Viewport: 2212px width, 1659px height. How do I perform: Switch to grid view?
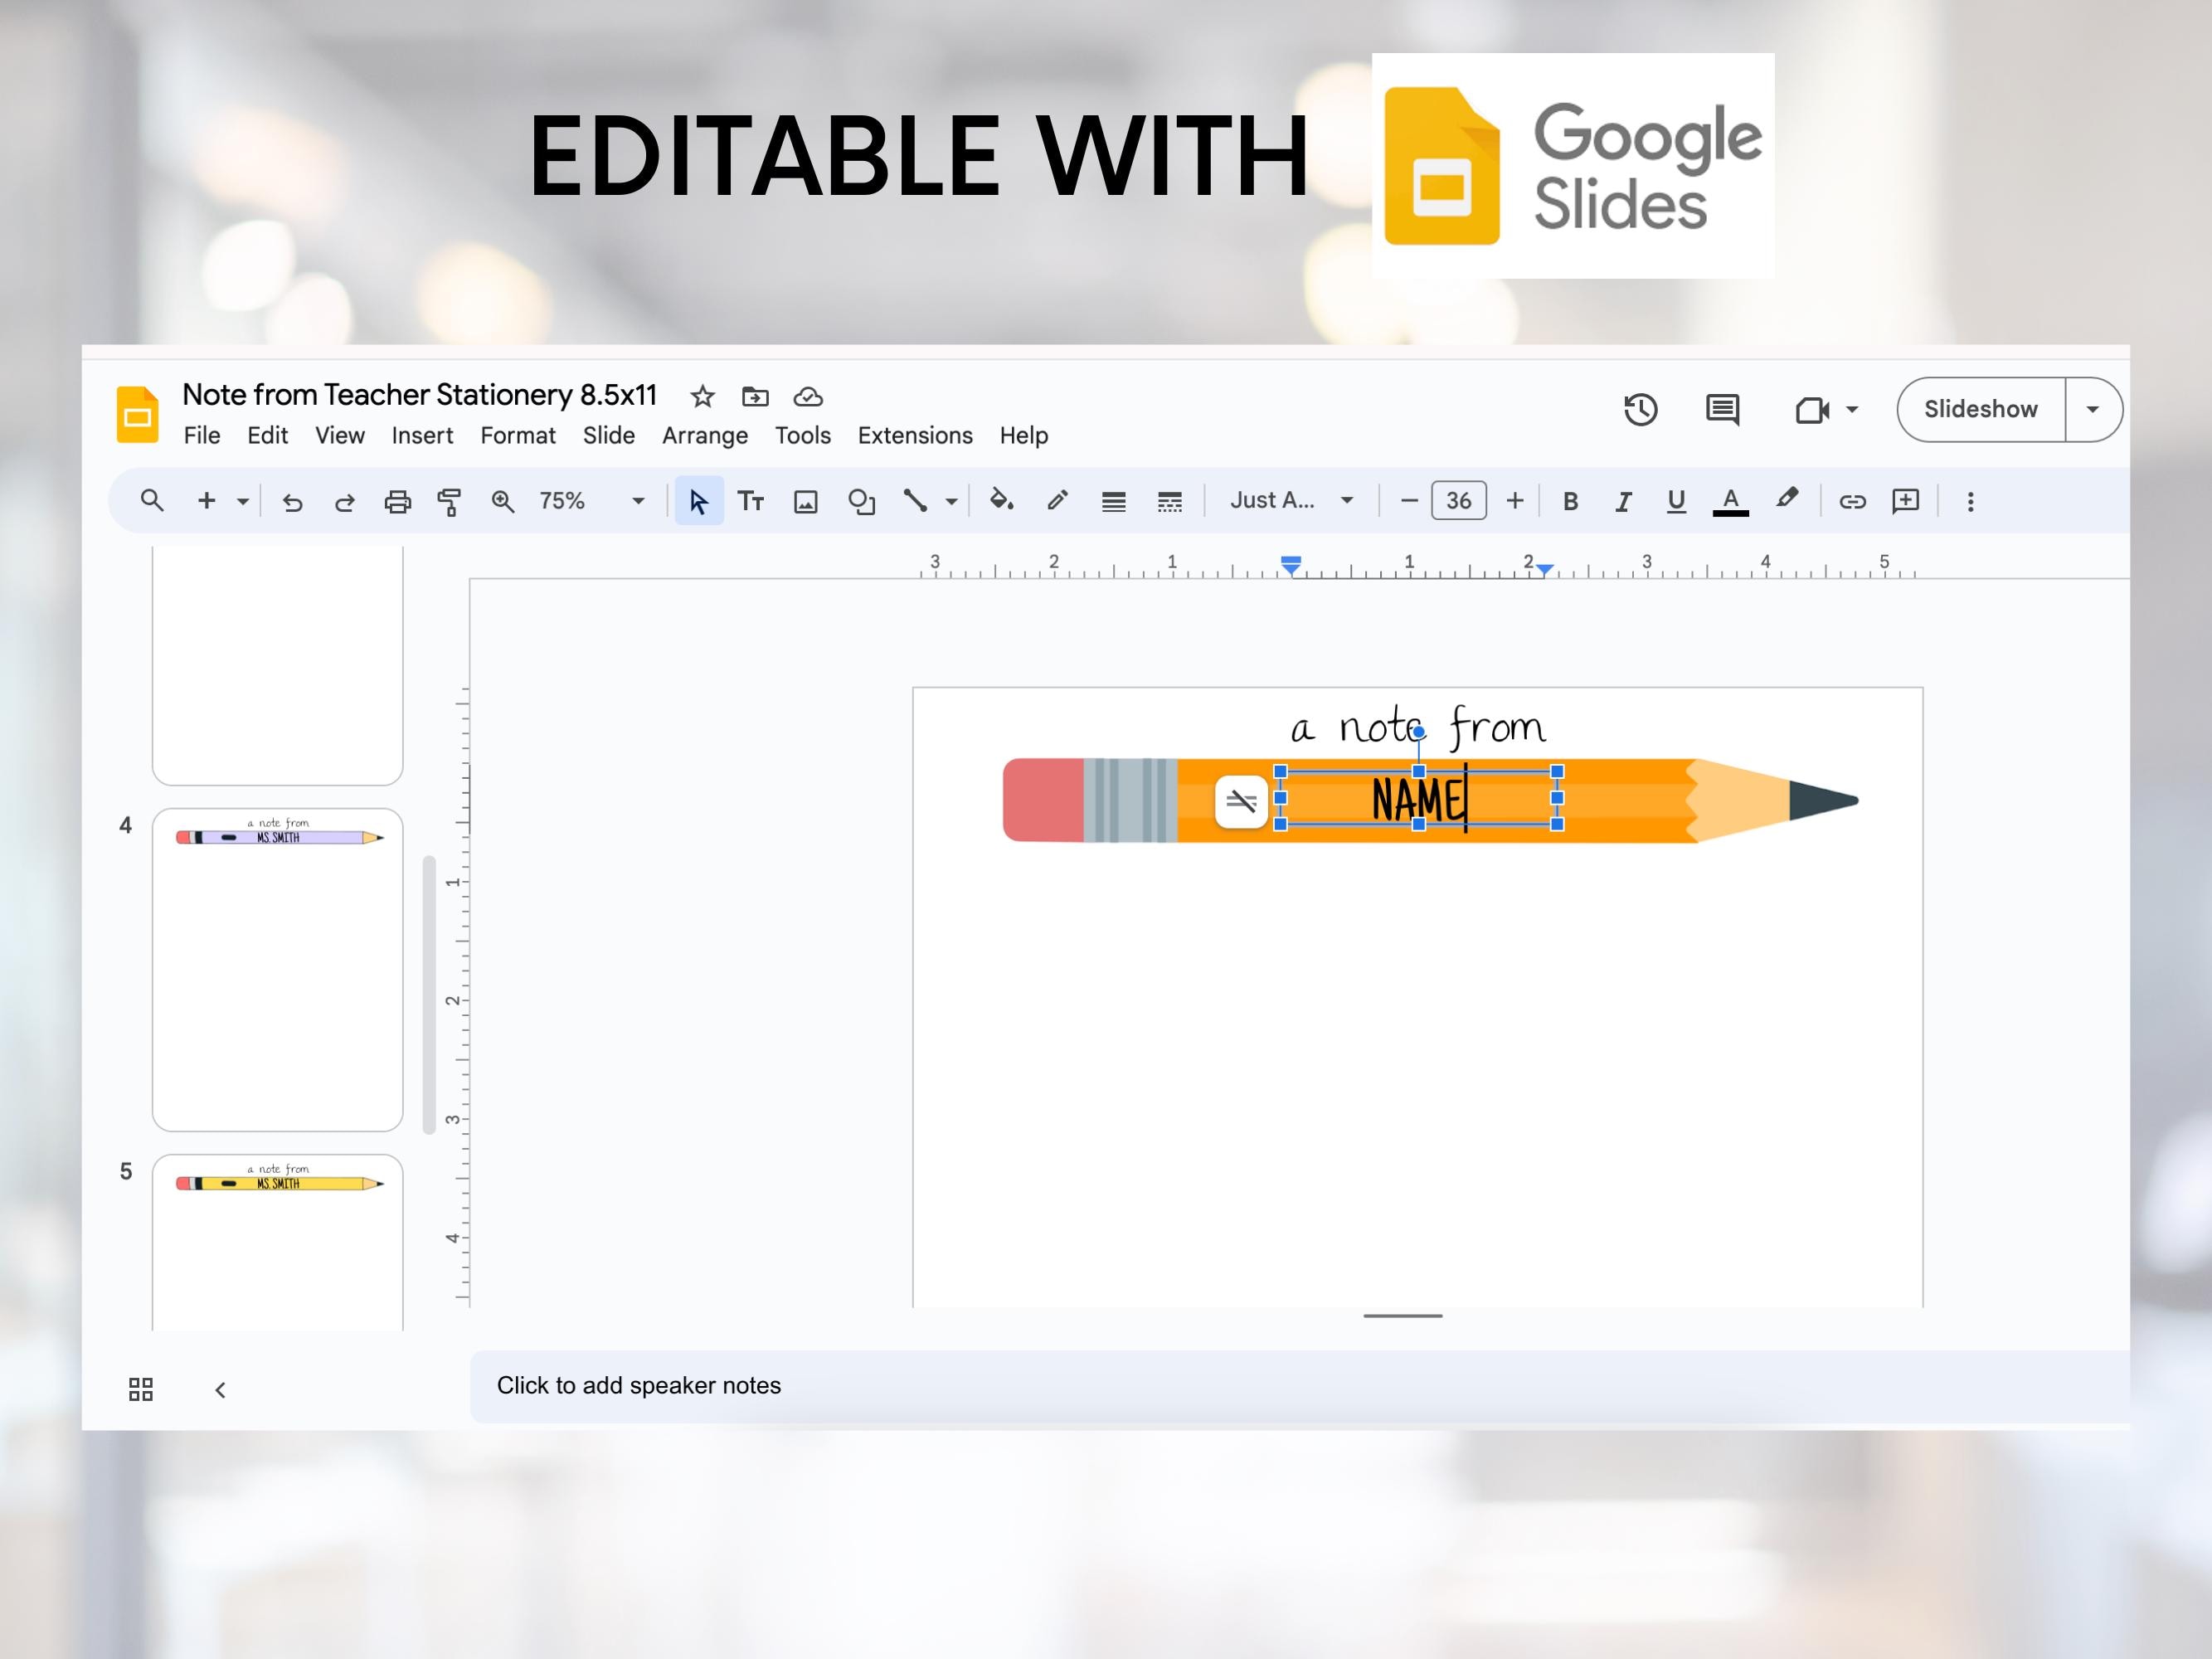point(141,1389)
